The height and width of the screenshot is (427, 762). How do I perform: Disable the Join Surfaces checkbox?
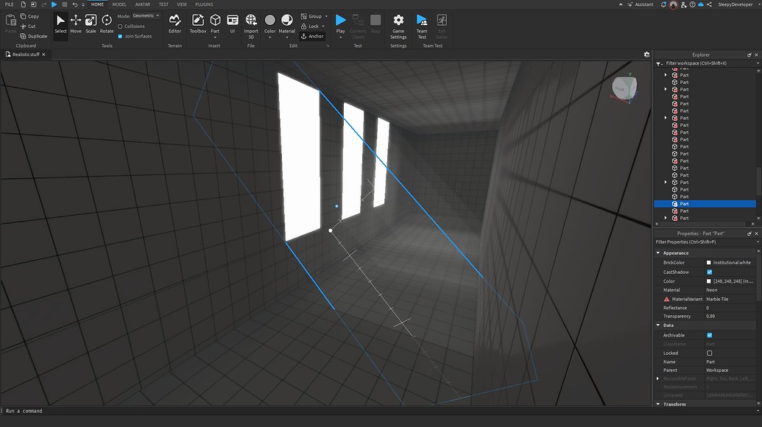(119, 35)
